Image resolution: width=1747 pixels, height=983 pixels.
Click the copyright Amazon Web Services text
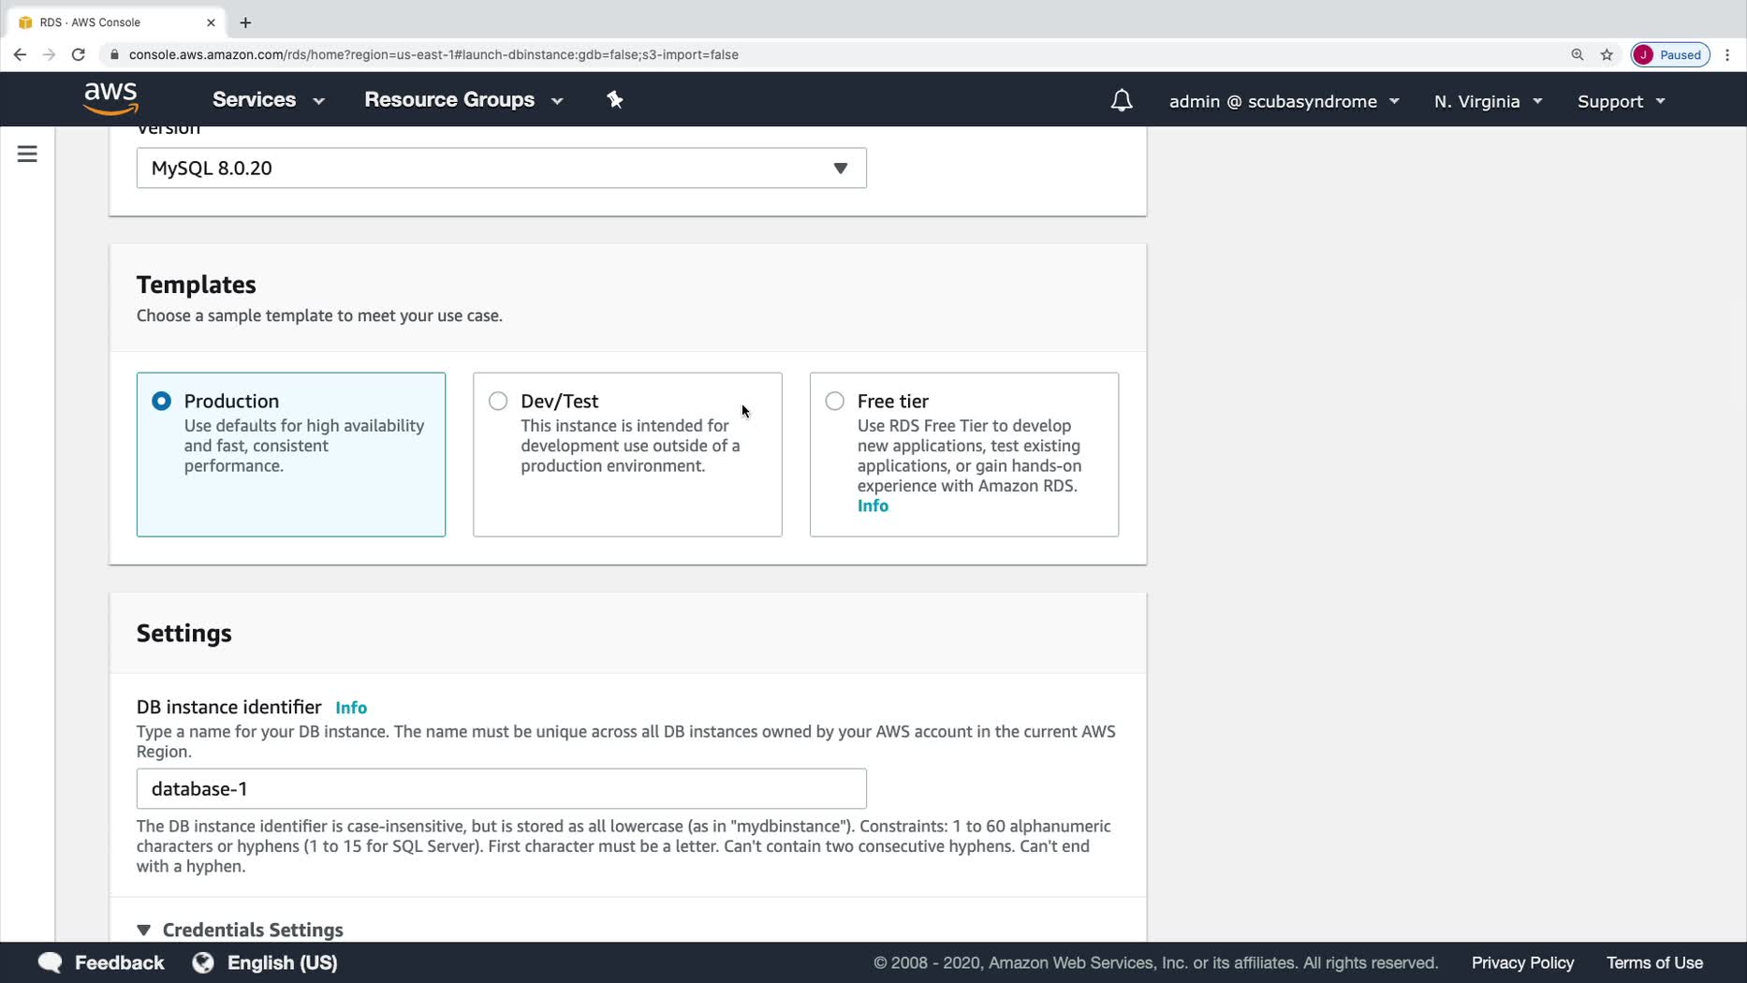click(x=1155, y=962)
